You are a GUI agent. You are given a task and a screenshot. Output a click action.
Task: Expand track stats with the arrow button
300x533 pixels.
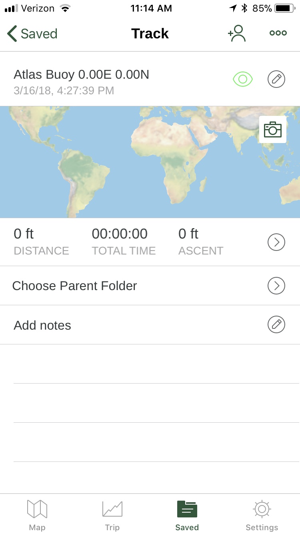click(x=276, y=242)
